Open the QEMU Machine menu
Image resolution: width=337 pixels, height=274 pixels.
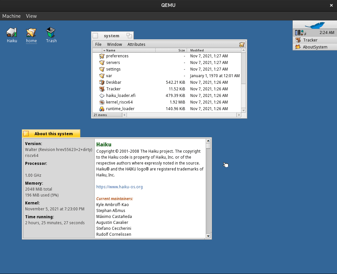12,16
